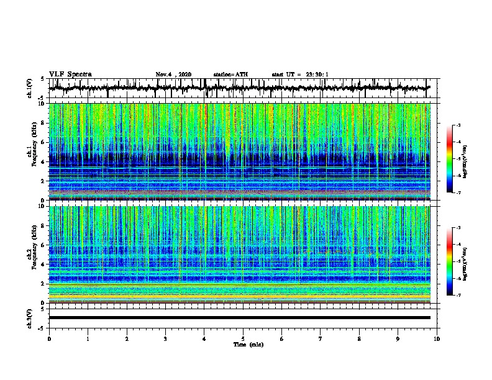Click inside the ch.1 spectrogram panel
The height and width of the screenshot is (380, 492).
point(239,152)
